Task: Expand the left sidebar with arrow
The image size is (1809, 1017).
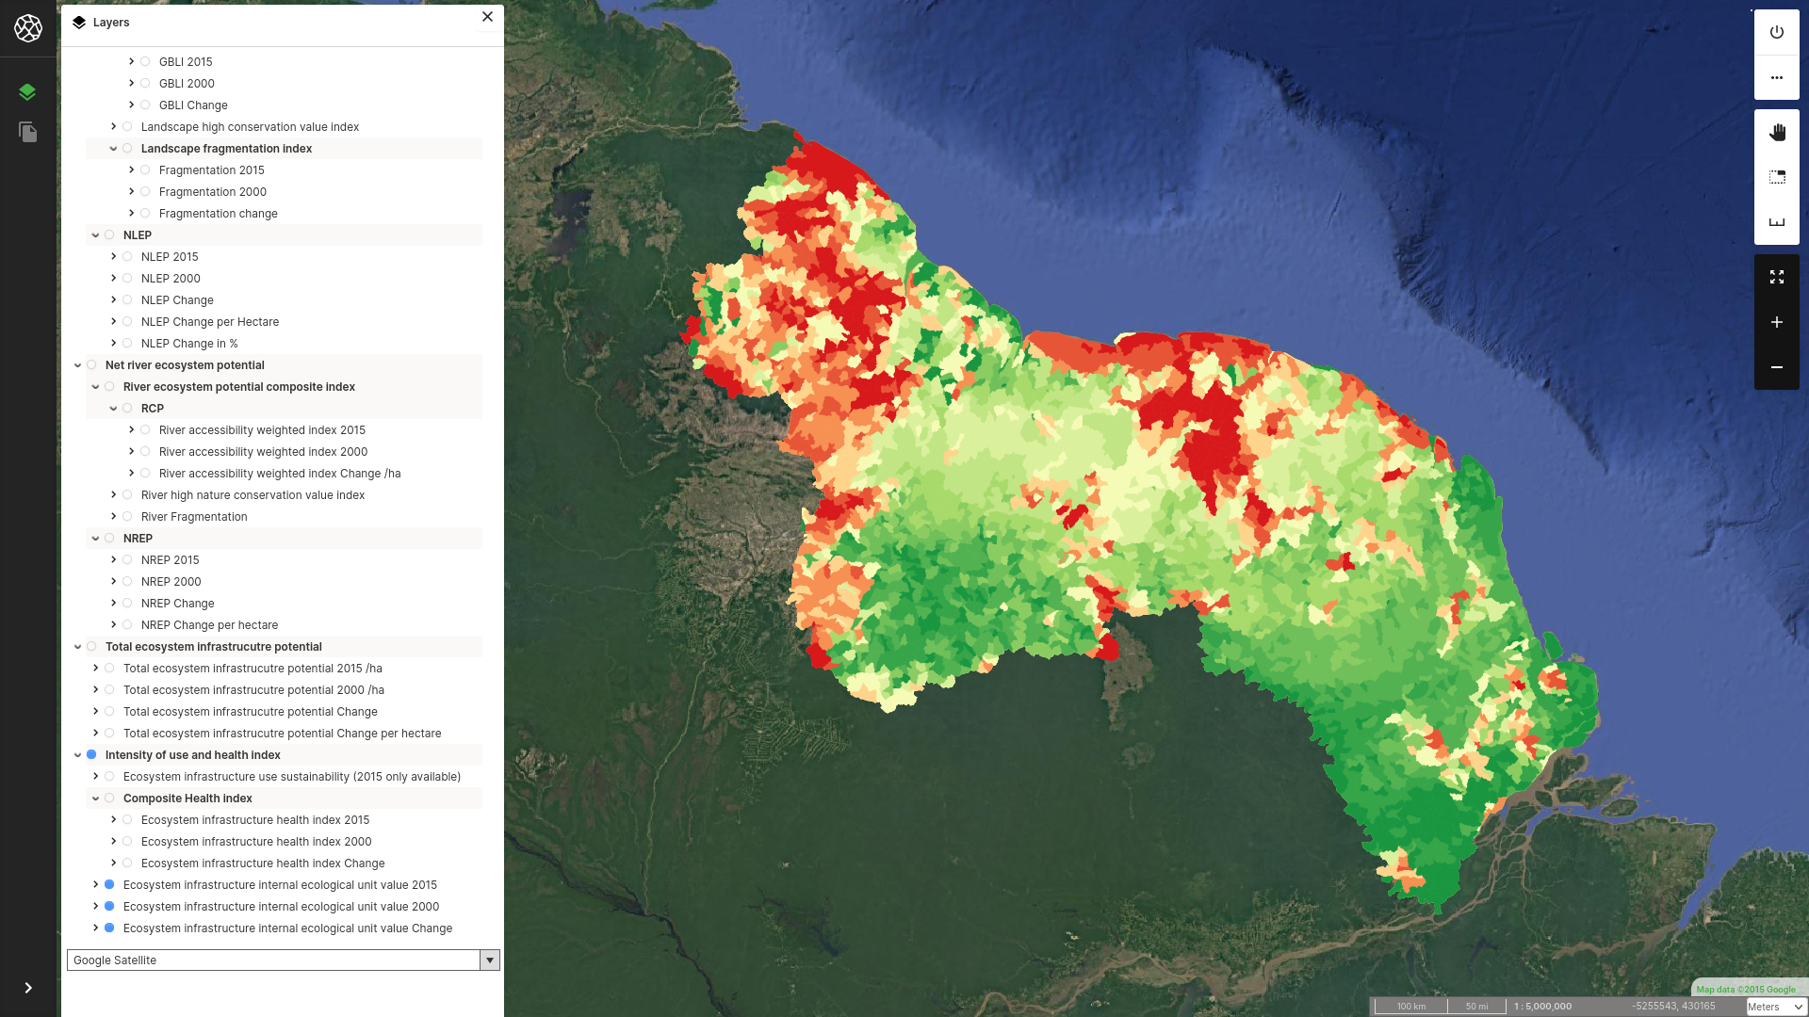Action: (x=27, y=988)
